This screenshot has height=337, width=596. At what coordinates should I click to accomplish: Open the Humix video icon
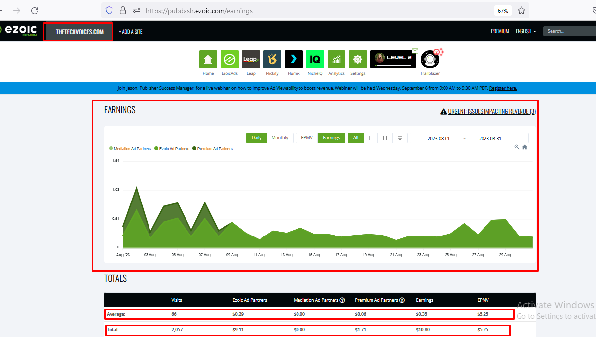(294, 60)
